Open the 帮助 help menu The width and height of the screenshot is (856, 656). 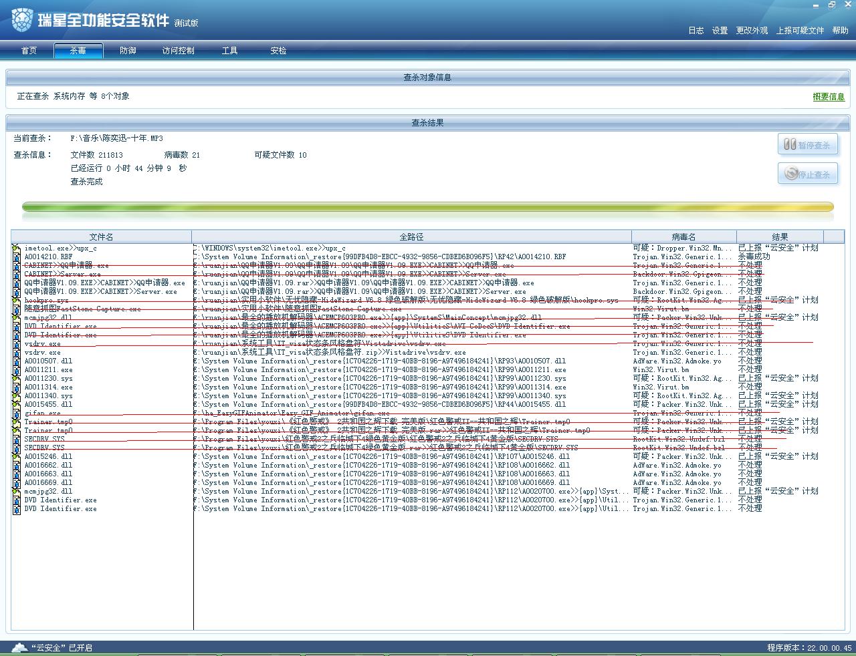tap(840, 31)
